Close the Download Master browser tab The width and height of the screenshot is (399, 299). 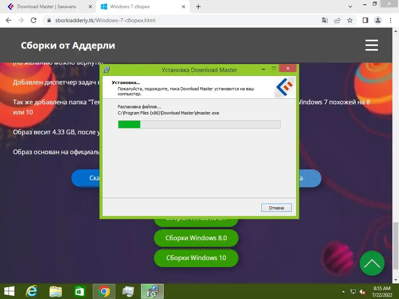point(90,7)
